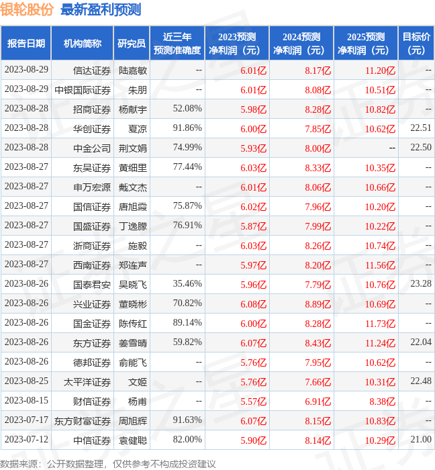Click target price 22.50

pyautogui.click(x=421, y=148)
